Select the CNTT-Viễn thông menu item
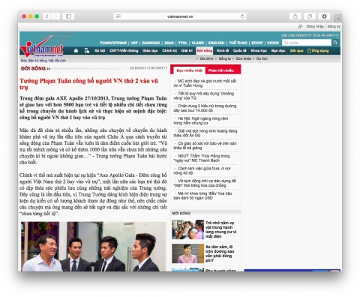Viewport: 360px width, 297px height. (x=124, y=51)
